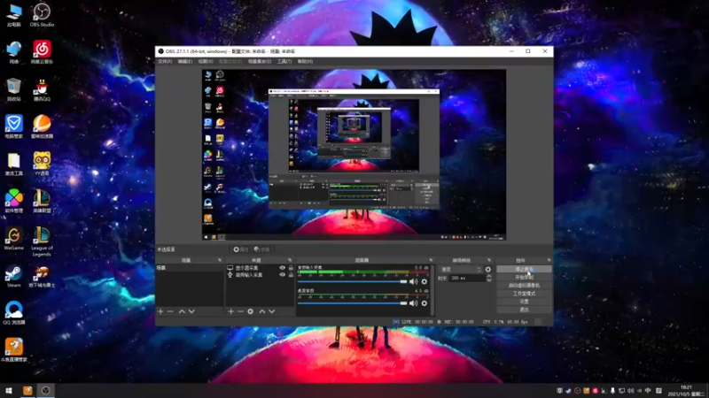Float the Scenes dock using its header icon

[220, 260]
